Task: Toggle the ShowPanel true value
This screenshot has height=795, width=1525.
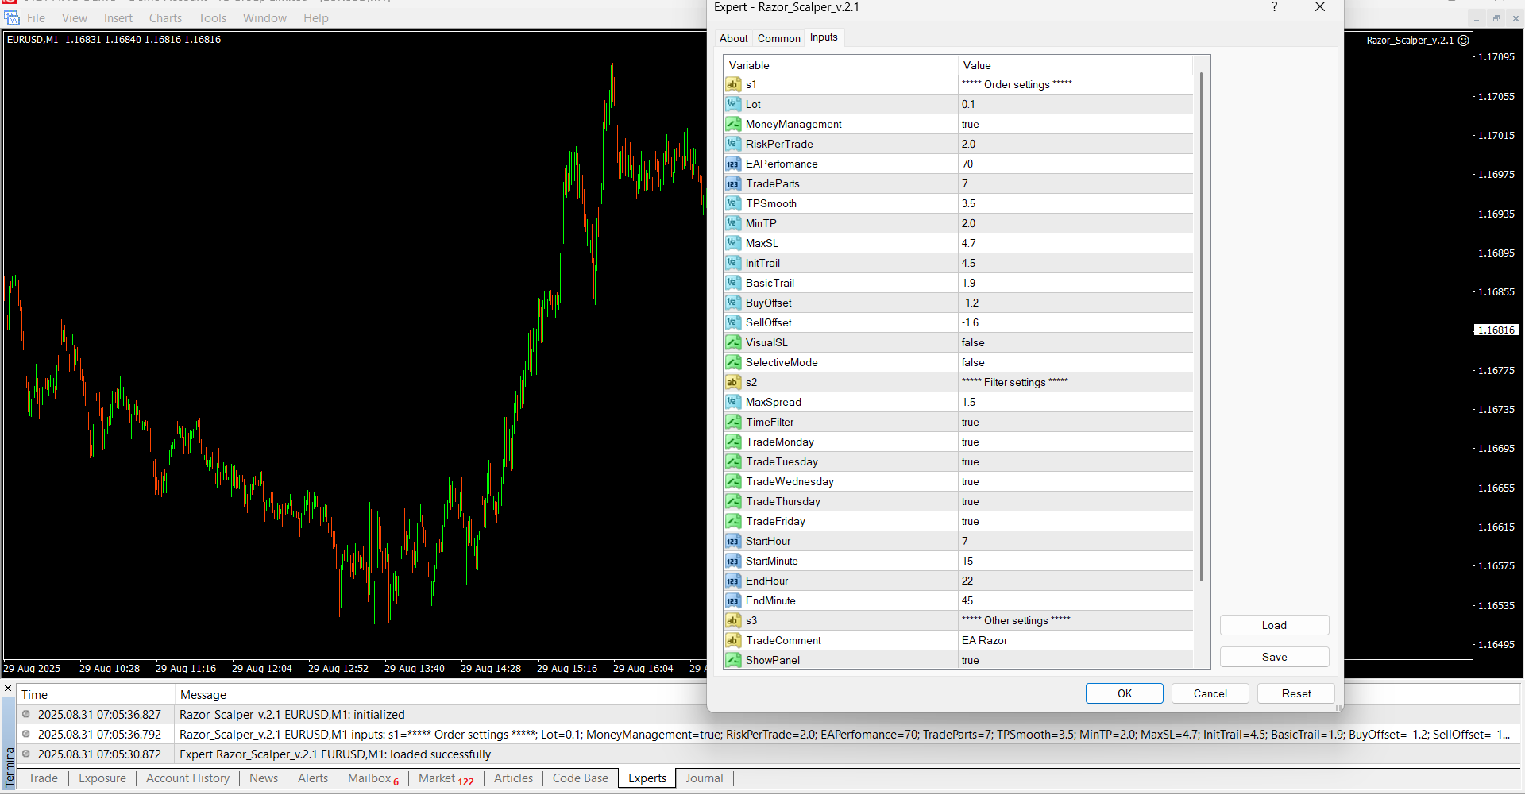Action: [x=971, y=660]
